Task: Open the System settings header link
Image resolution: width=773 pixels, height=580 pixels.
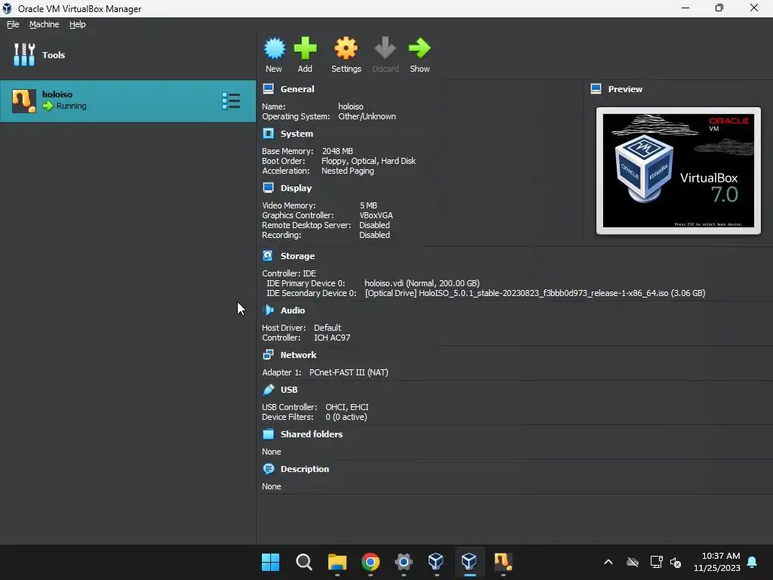Action: click(x=297, y=134)
